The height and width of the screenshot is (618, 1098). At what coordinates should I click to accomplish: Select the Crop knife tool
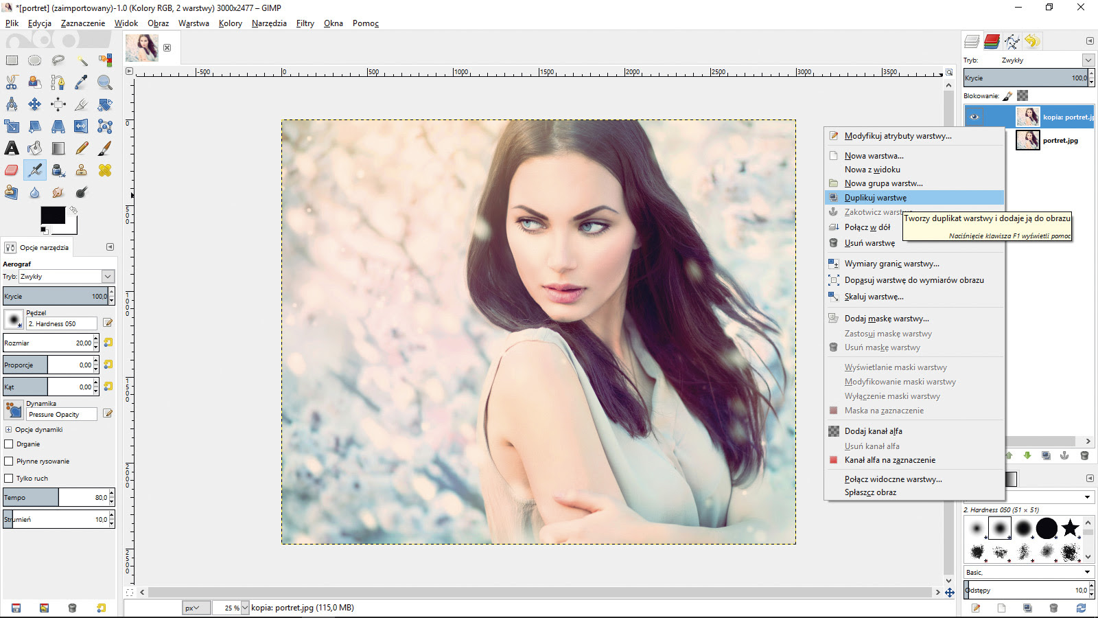click(x=82, y=104)
